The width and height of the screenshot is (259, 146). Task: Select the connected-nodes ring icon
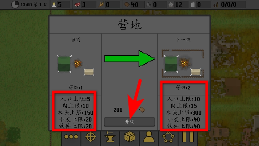(x=168, y=137)
